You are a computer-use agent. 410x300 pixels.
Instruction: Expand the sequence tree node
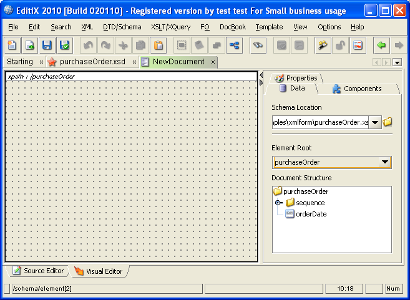(278, 203)
